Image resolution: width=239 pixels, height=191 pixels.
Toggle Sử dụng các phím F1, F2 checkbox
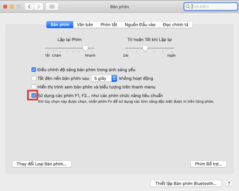pos(34,95)
